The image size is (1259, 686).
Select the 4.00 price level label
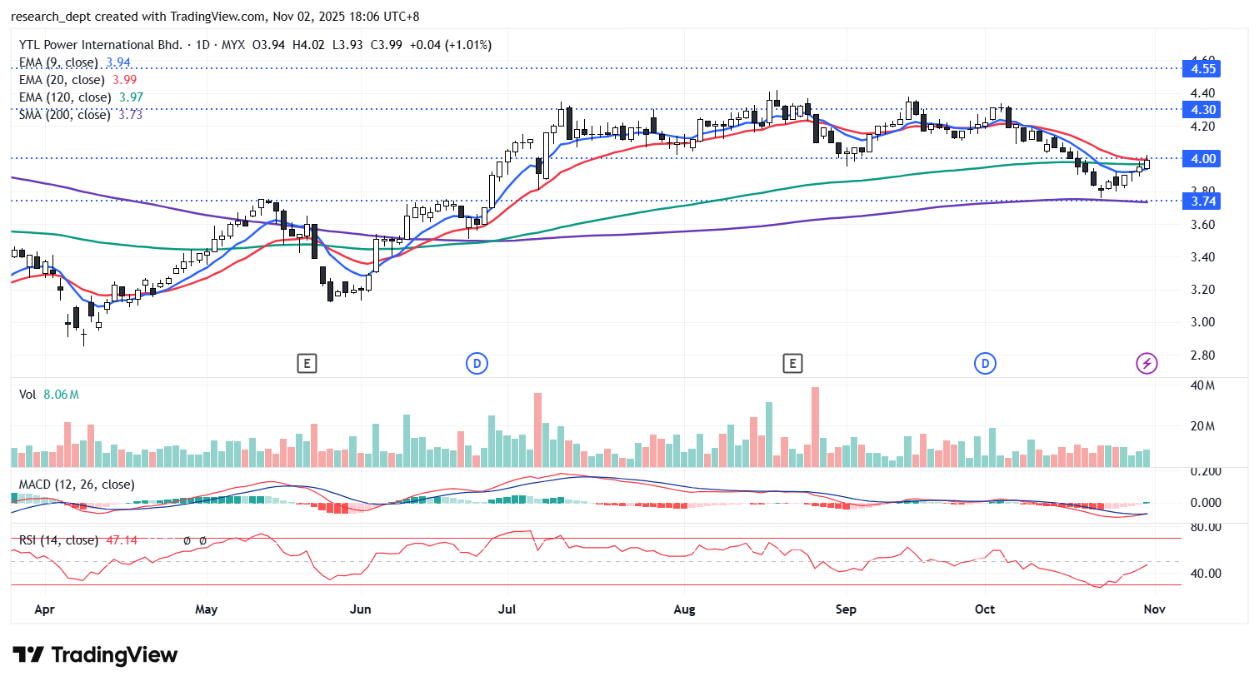(1202, 159)
